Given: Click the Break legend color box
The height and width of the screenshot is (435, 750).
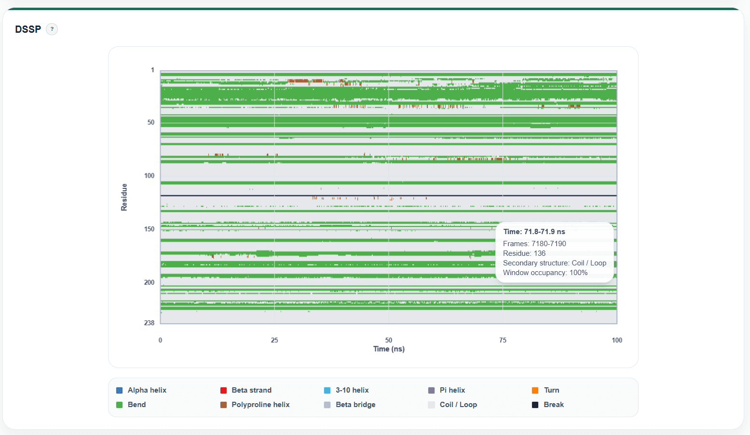Looking at the screenshot, I should [x=535, y=405].
